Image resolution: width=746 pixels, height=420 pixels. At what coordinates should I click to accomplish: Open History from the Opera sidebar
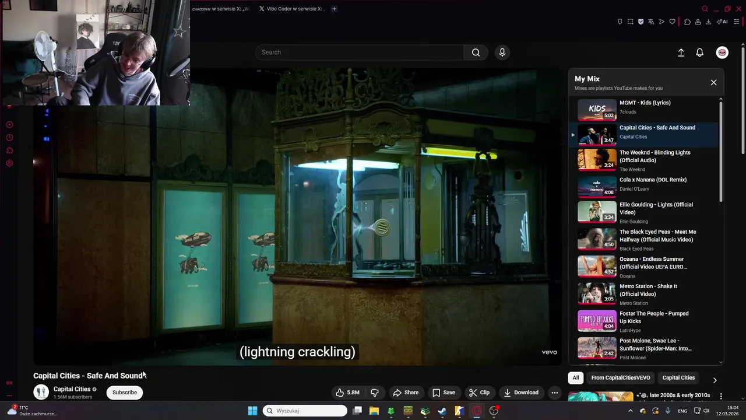9,138
